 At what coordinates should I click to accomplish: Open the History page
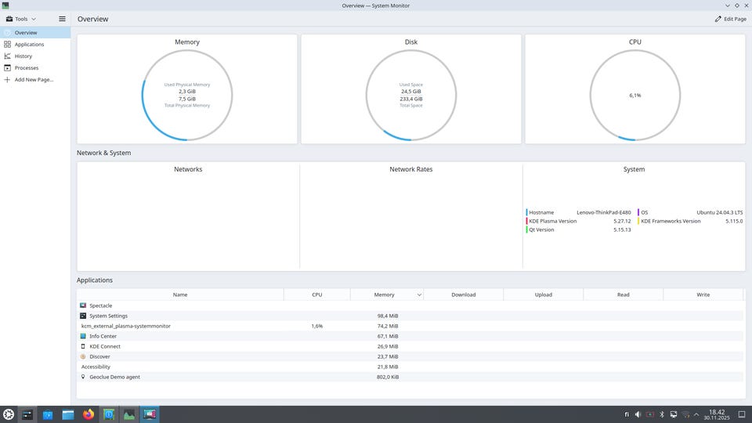click(x=35, y=56)
